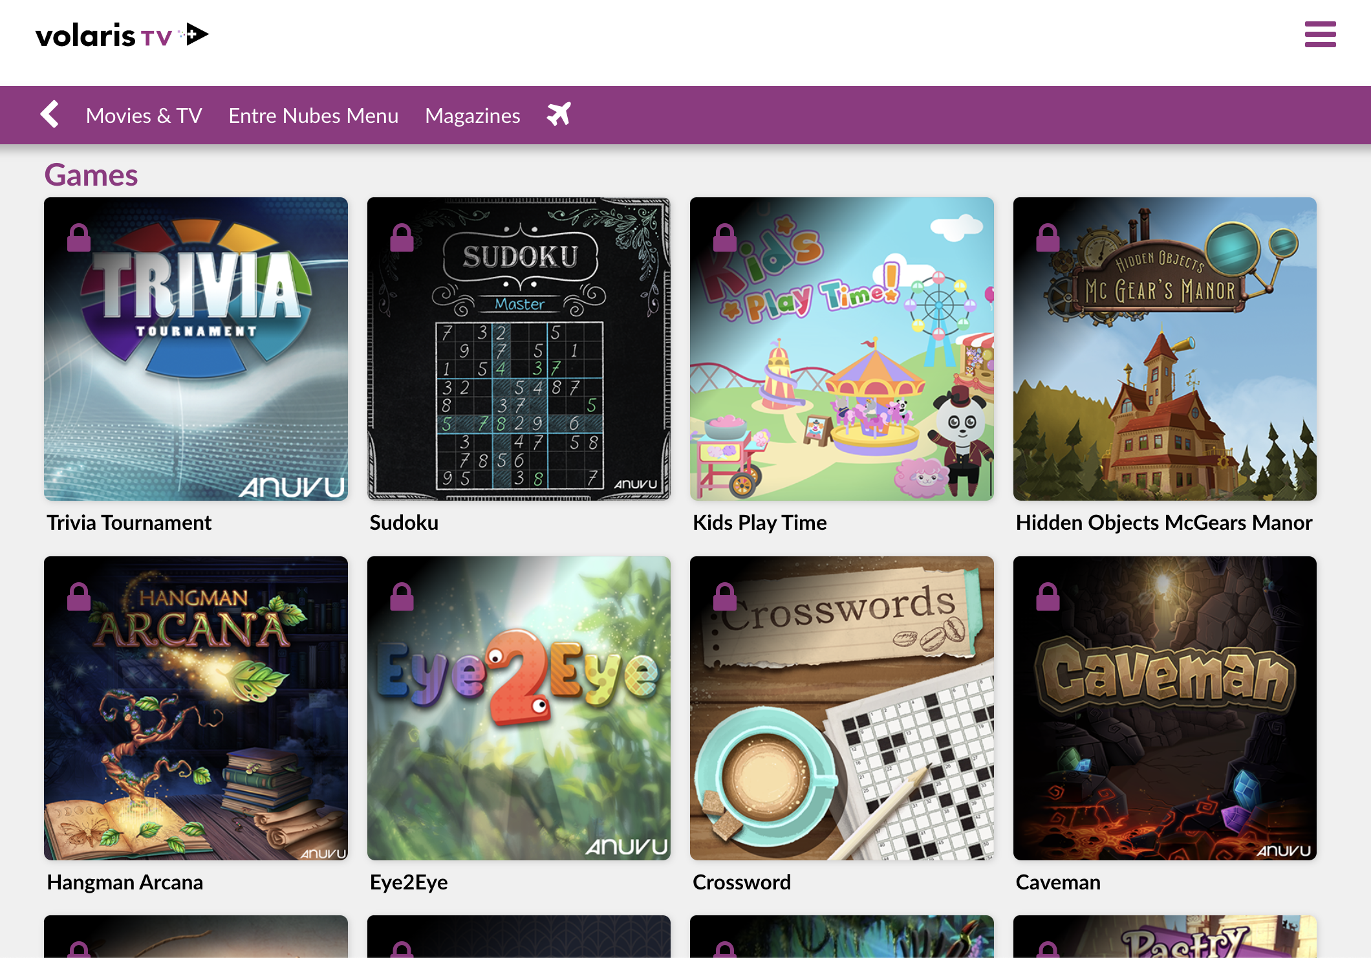Screen dimensions: 1371x958
Task: Click lock icon on Crossword tile
Action: [x=725, y=596]
